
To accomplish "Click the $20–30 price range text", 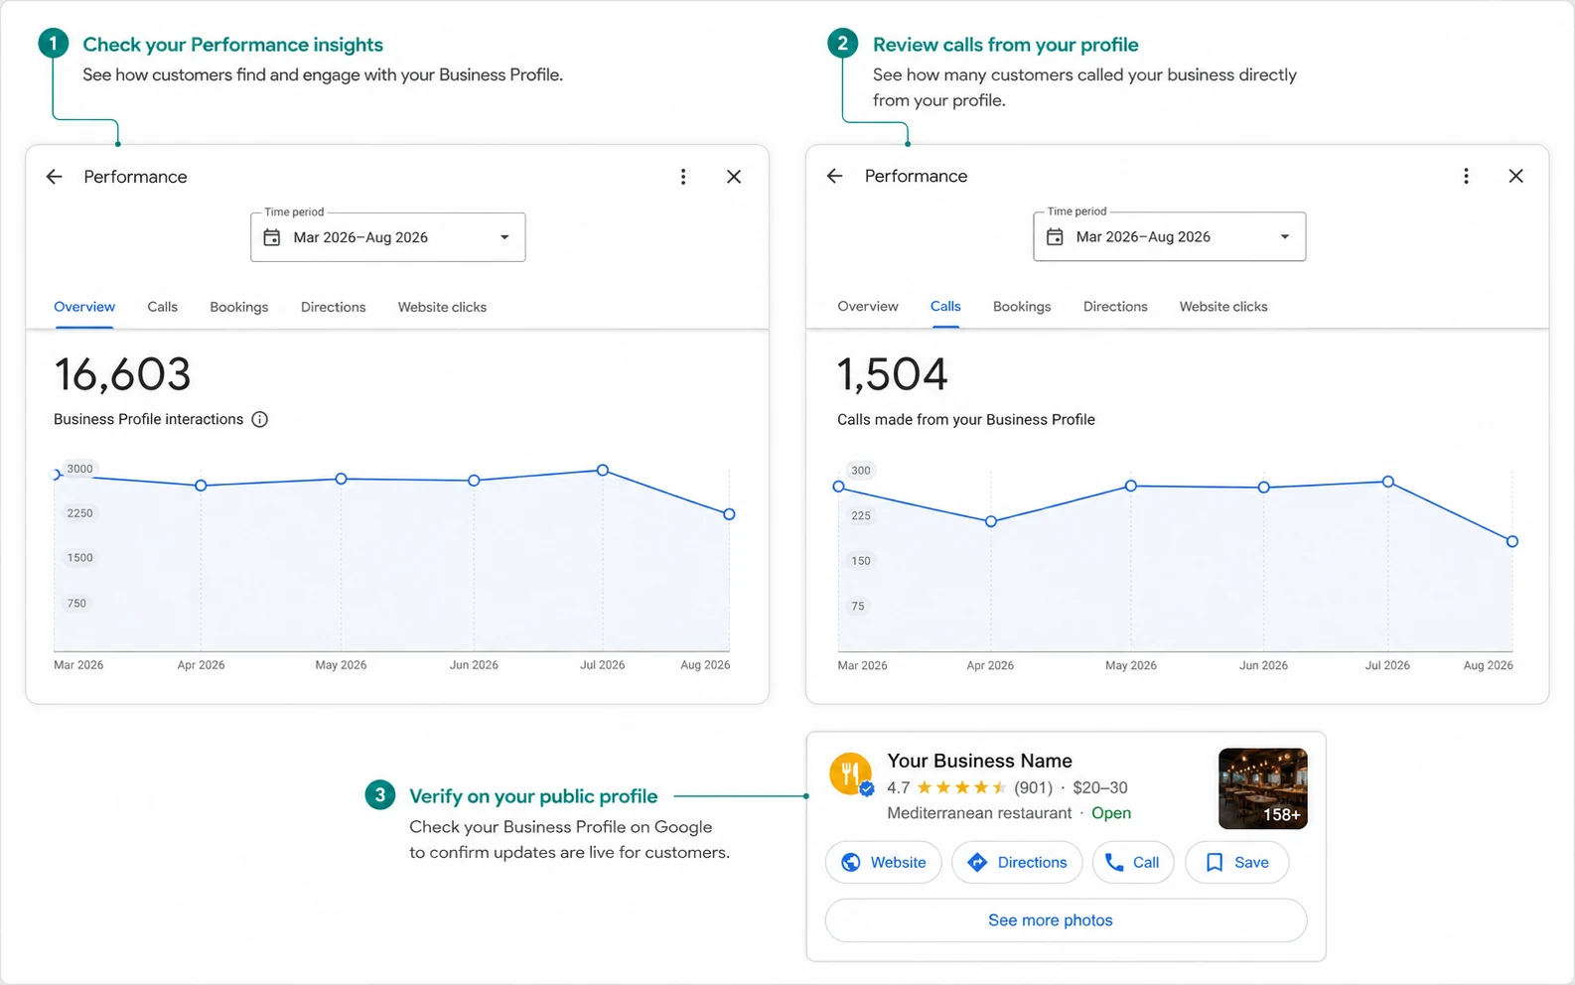I will tap(1100, 787).
